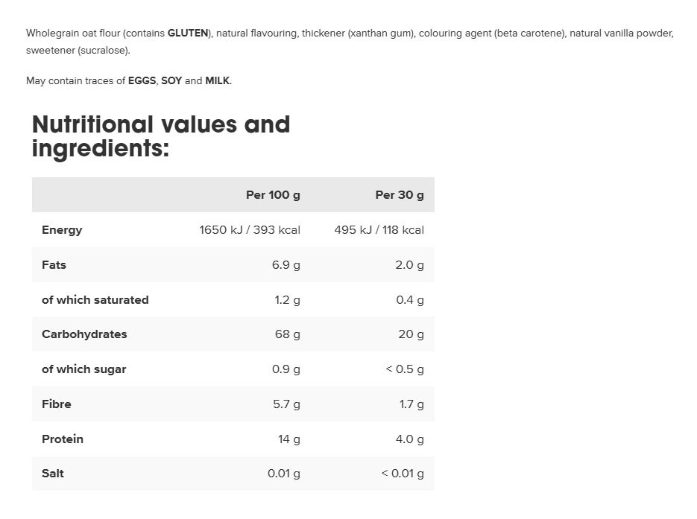Select the 'Per 30 g' column header
The image size is (697, 519).
click(399, 195)
